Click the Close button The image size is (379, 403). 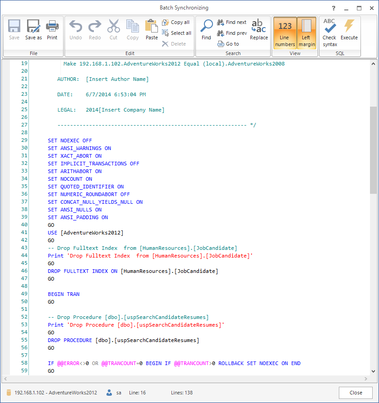(356, 393)
